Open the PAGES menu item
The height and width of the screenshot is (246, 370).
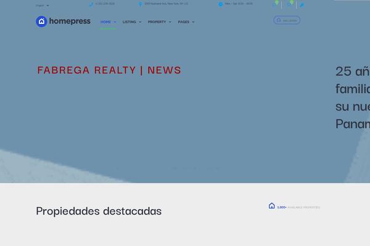[x=184, y=22]
